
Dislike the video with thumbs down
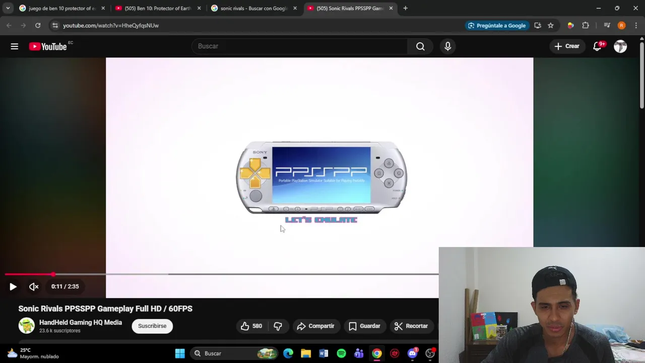pos(278,326)
